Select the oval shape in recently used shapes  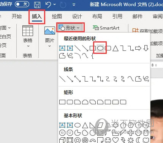100,48
